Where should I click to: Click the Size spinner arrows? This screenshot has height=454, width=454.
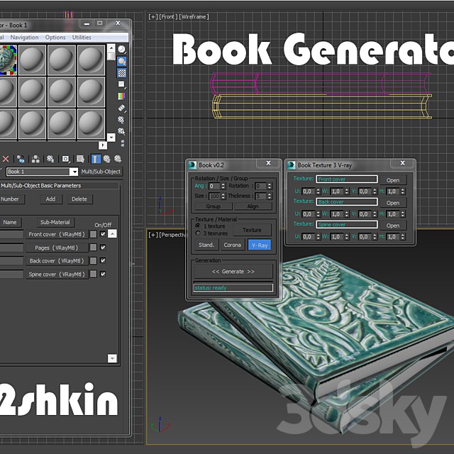click(x=223, y=196)
